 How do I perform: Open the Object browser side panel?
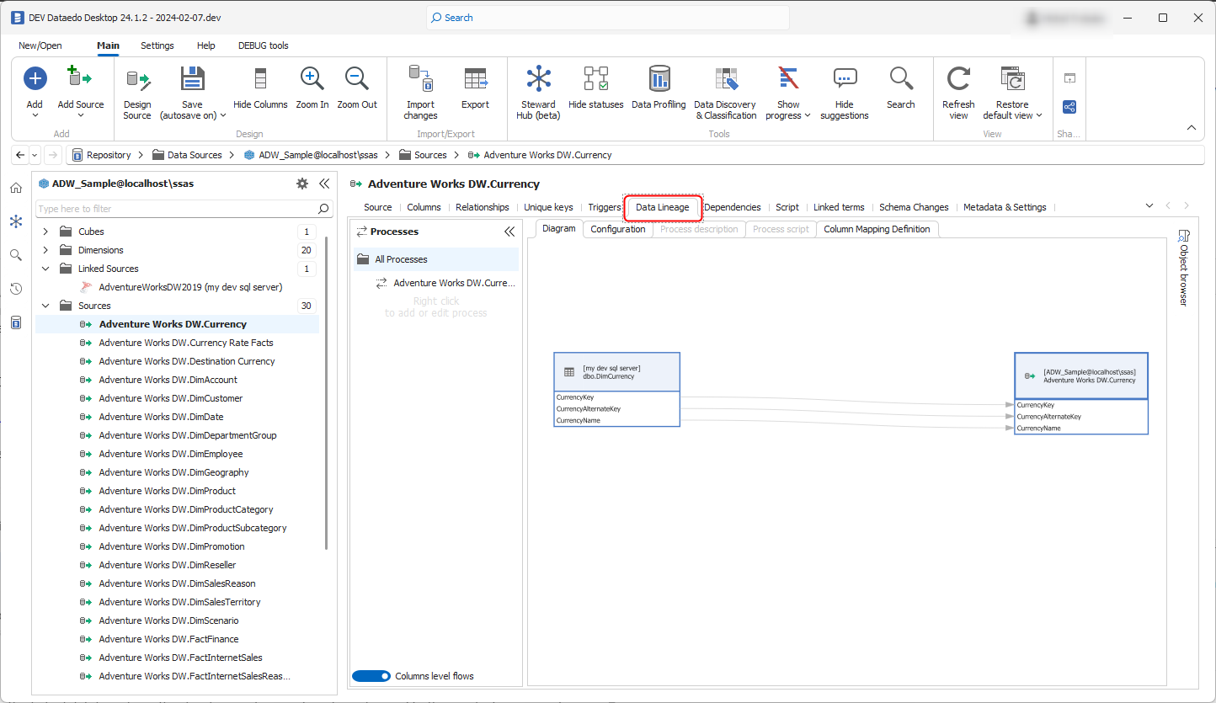[1183, 267]
